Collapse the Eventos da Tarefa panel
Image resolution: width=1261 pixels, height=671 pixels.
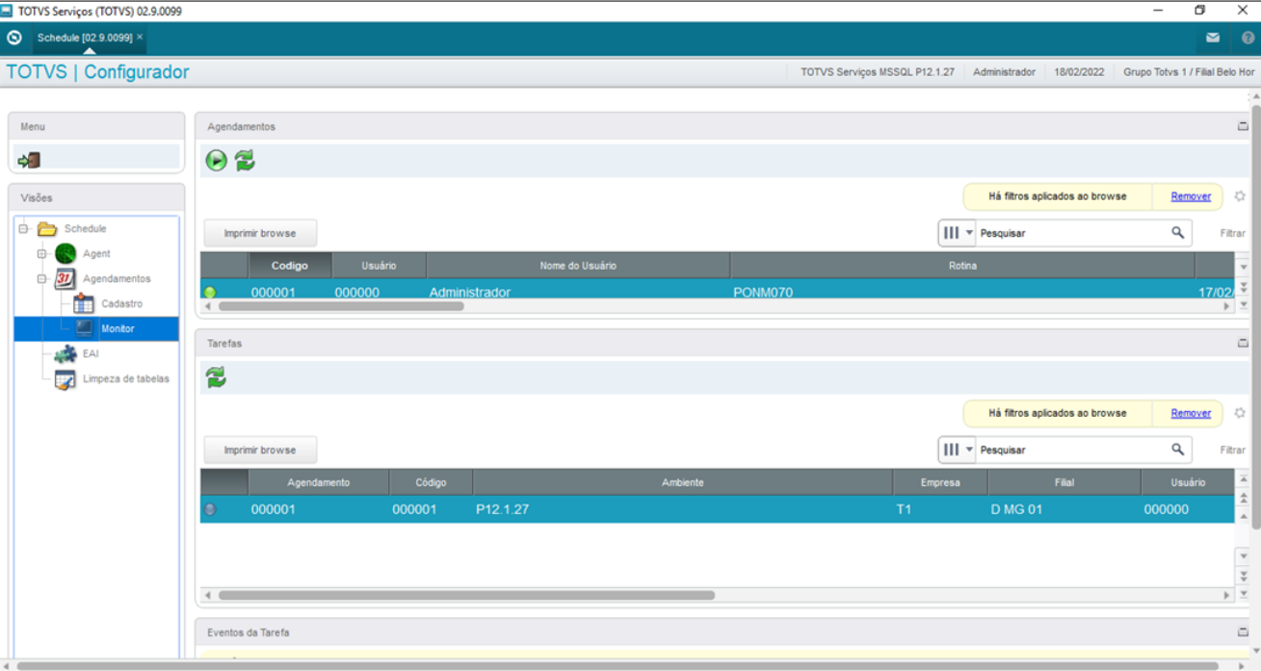pos(1243,632)
